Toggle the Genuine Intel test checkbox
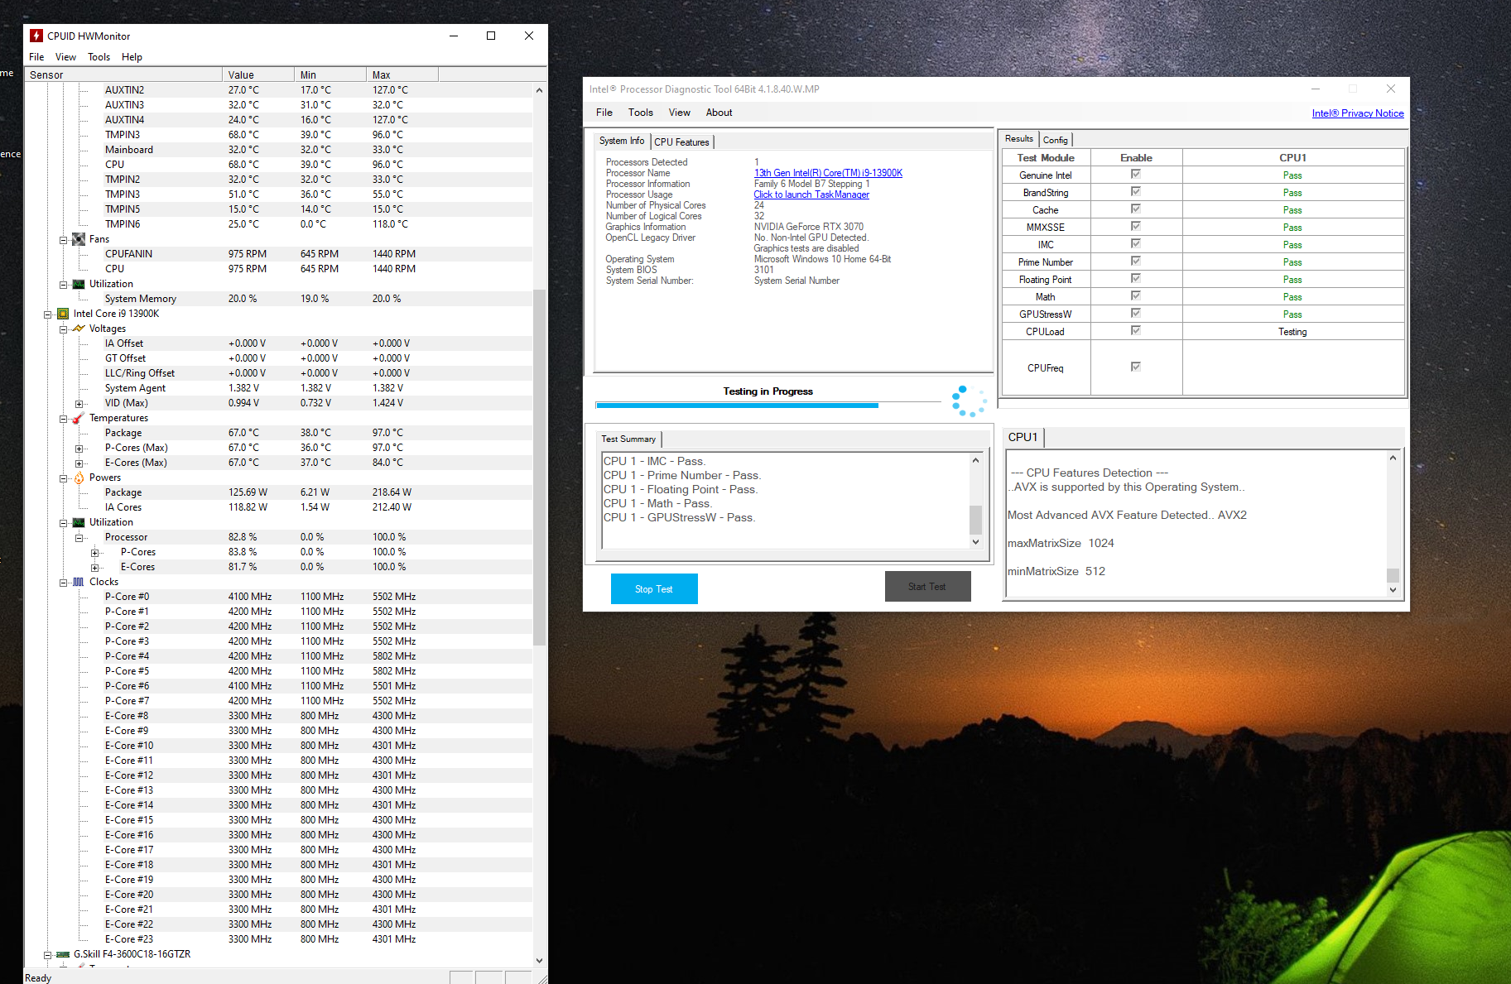Image resolution: width=1511 pixels, height=984 pixels. pyautogui.click(x=1136, y=174)
